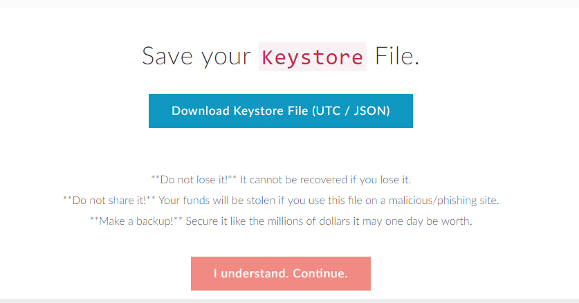This screenshot has width=579, height=303.
Task: Click the "**Do not lose it!**" warning
Action: [x=194, y=180]
